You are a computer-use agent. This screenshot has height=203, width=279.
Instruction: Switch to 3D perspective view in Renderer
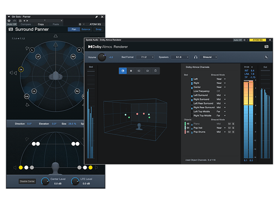pos(123,71)
